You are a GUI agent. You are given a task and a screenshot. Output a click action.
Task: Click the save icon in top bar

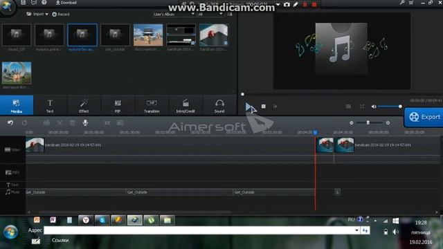(23, 3)
